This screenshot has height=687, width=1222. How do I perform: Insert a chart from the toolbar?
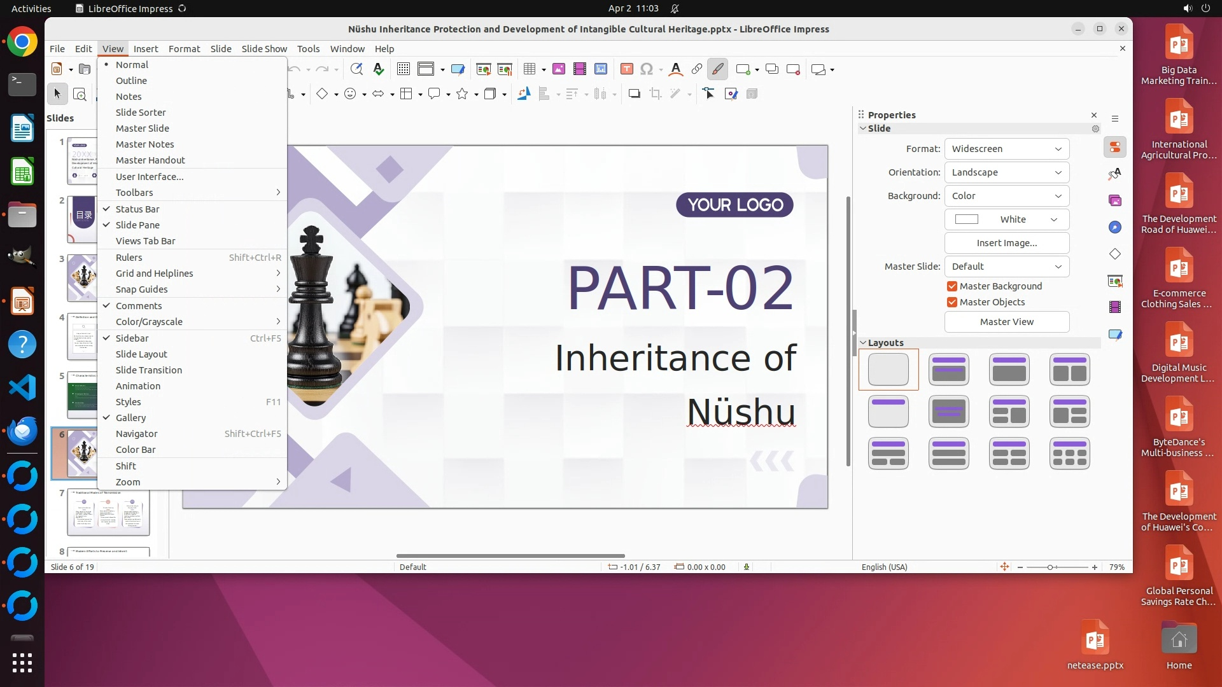pos(601,69)
